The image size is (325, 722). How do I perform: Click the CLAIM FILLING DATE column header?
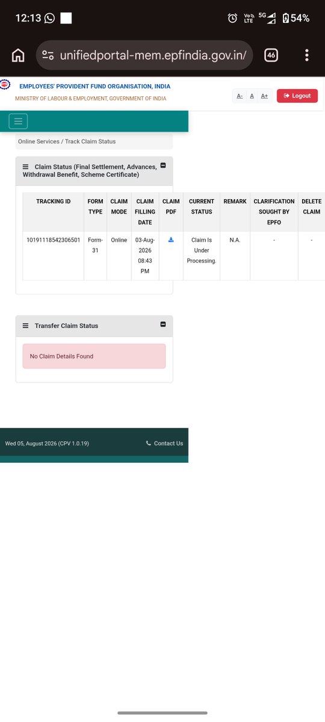pos(145,212)
